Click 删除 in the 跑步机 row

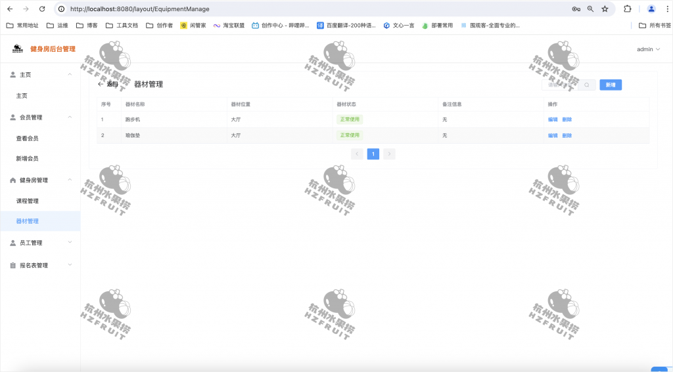click(x=567, y=119)
